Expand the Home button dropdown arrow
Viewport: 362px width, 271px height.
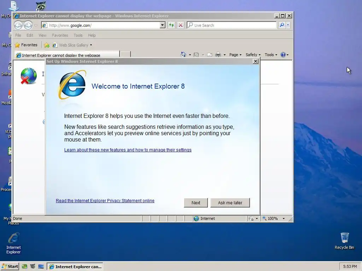tap(190, 55)
